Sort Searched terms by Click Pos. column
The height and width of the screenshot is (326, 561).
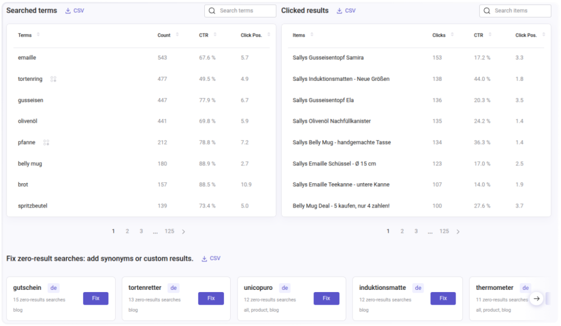(268, 34)
